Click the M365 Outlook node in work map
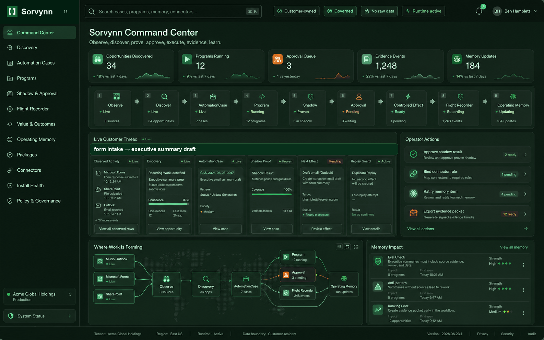The width and height of the screenshot is (544, 340). [114, 262]
